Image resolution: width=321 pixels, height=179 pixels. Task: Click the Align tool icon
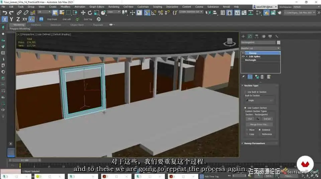[215, 13]
